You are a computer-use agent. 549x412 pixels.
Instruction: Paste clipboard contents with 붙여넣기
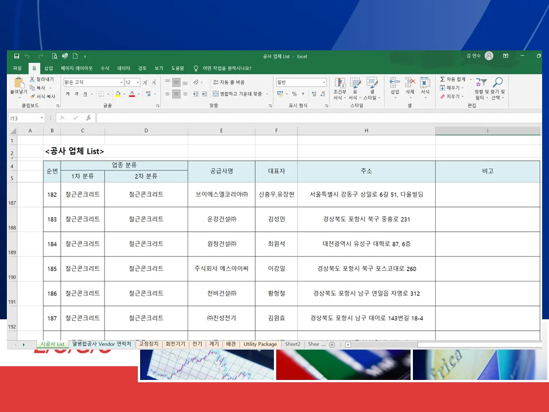[x=19, y=88]
